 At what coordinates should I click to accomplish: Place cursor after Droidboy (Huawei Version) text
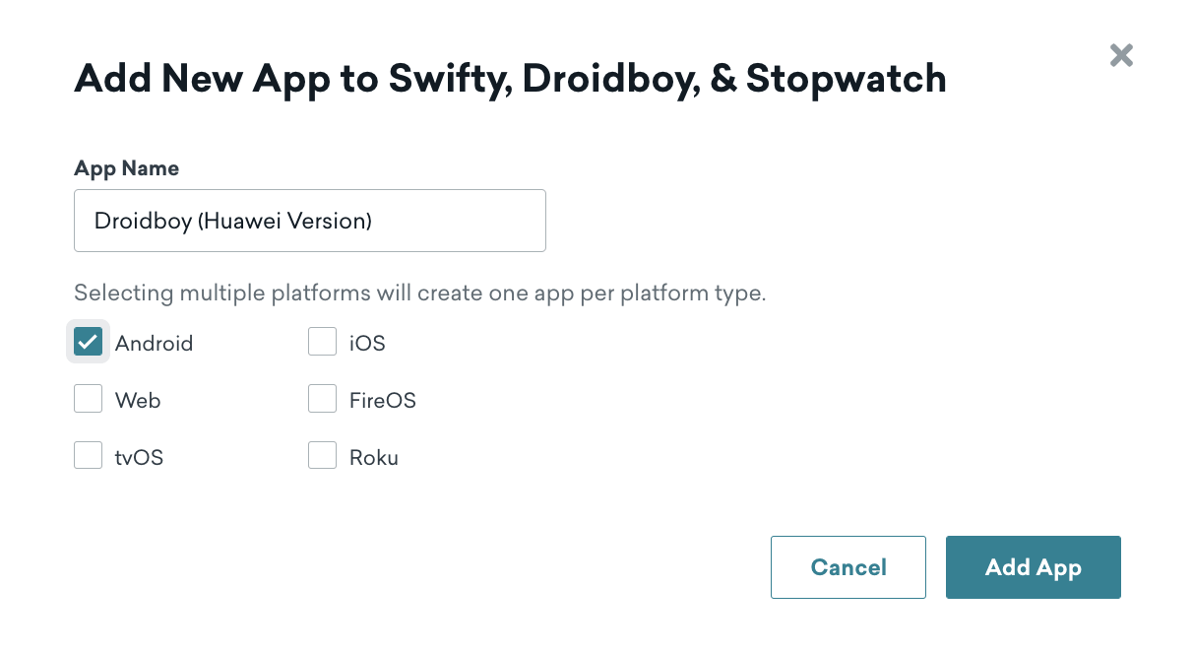[x=374, y=221]
